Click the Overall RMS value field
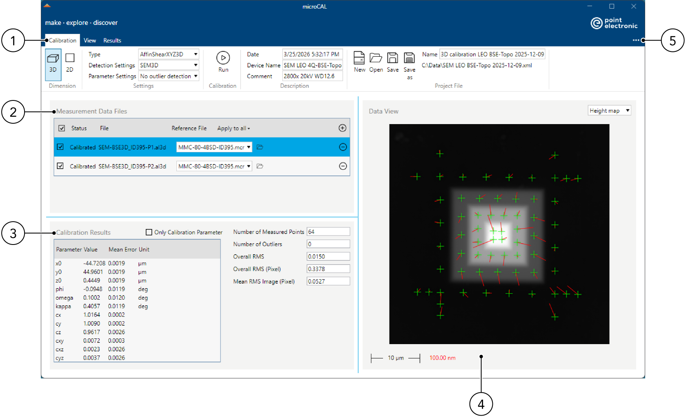 [x=328, y=257]
